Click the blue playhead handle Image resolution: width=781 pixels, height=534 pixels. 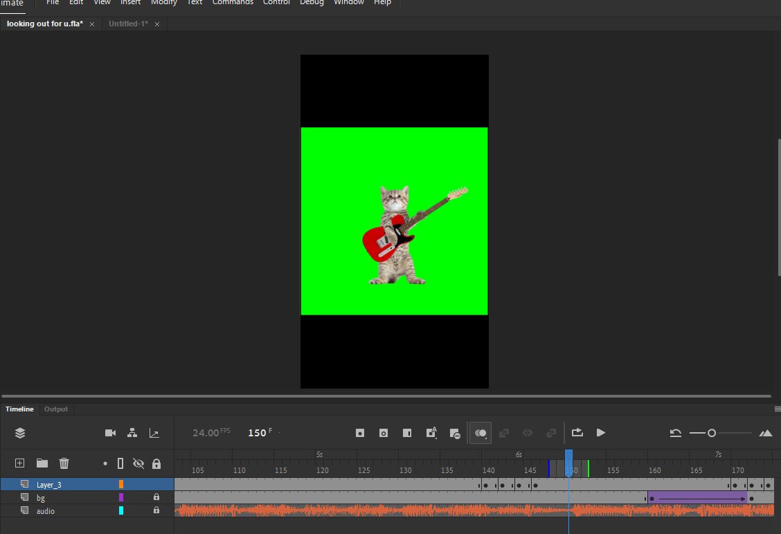click(x=568, y=463)
